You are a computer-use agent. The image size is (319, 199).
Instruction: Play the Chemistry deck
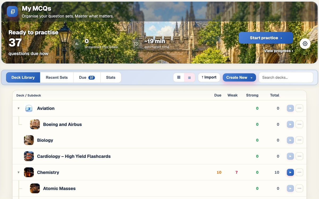coord(290,172)
